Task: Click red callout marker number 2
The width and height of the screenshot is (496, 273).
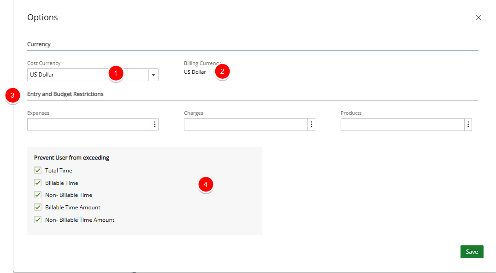Action: (222, 71)
